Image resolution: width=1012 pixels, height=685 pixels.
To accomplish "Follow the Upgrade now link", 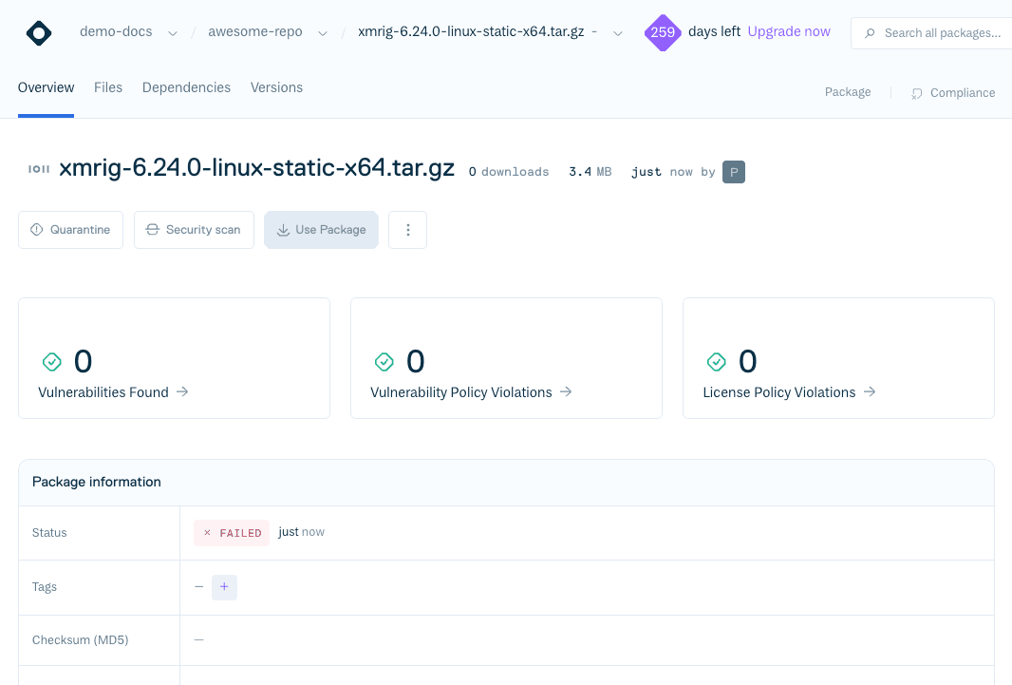I will coord(789,31).
